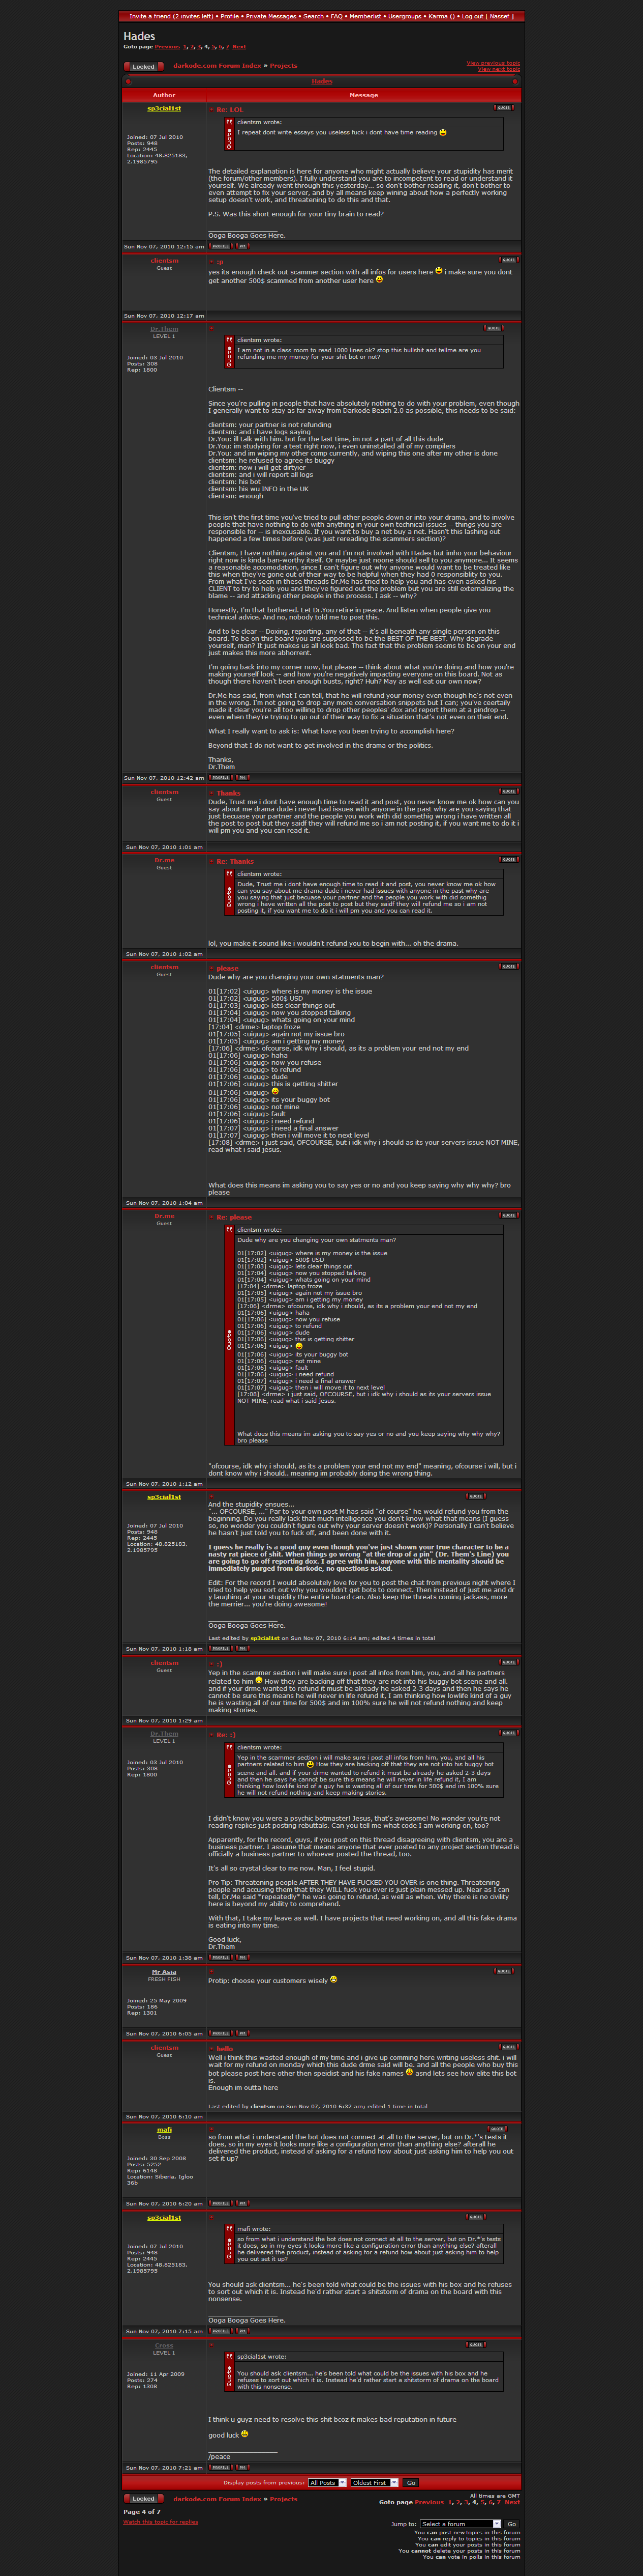The image size is (643, 2576).
Task: Open 'Watch this topic for replies' link
Action: (x=161, y=2522)
